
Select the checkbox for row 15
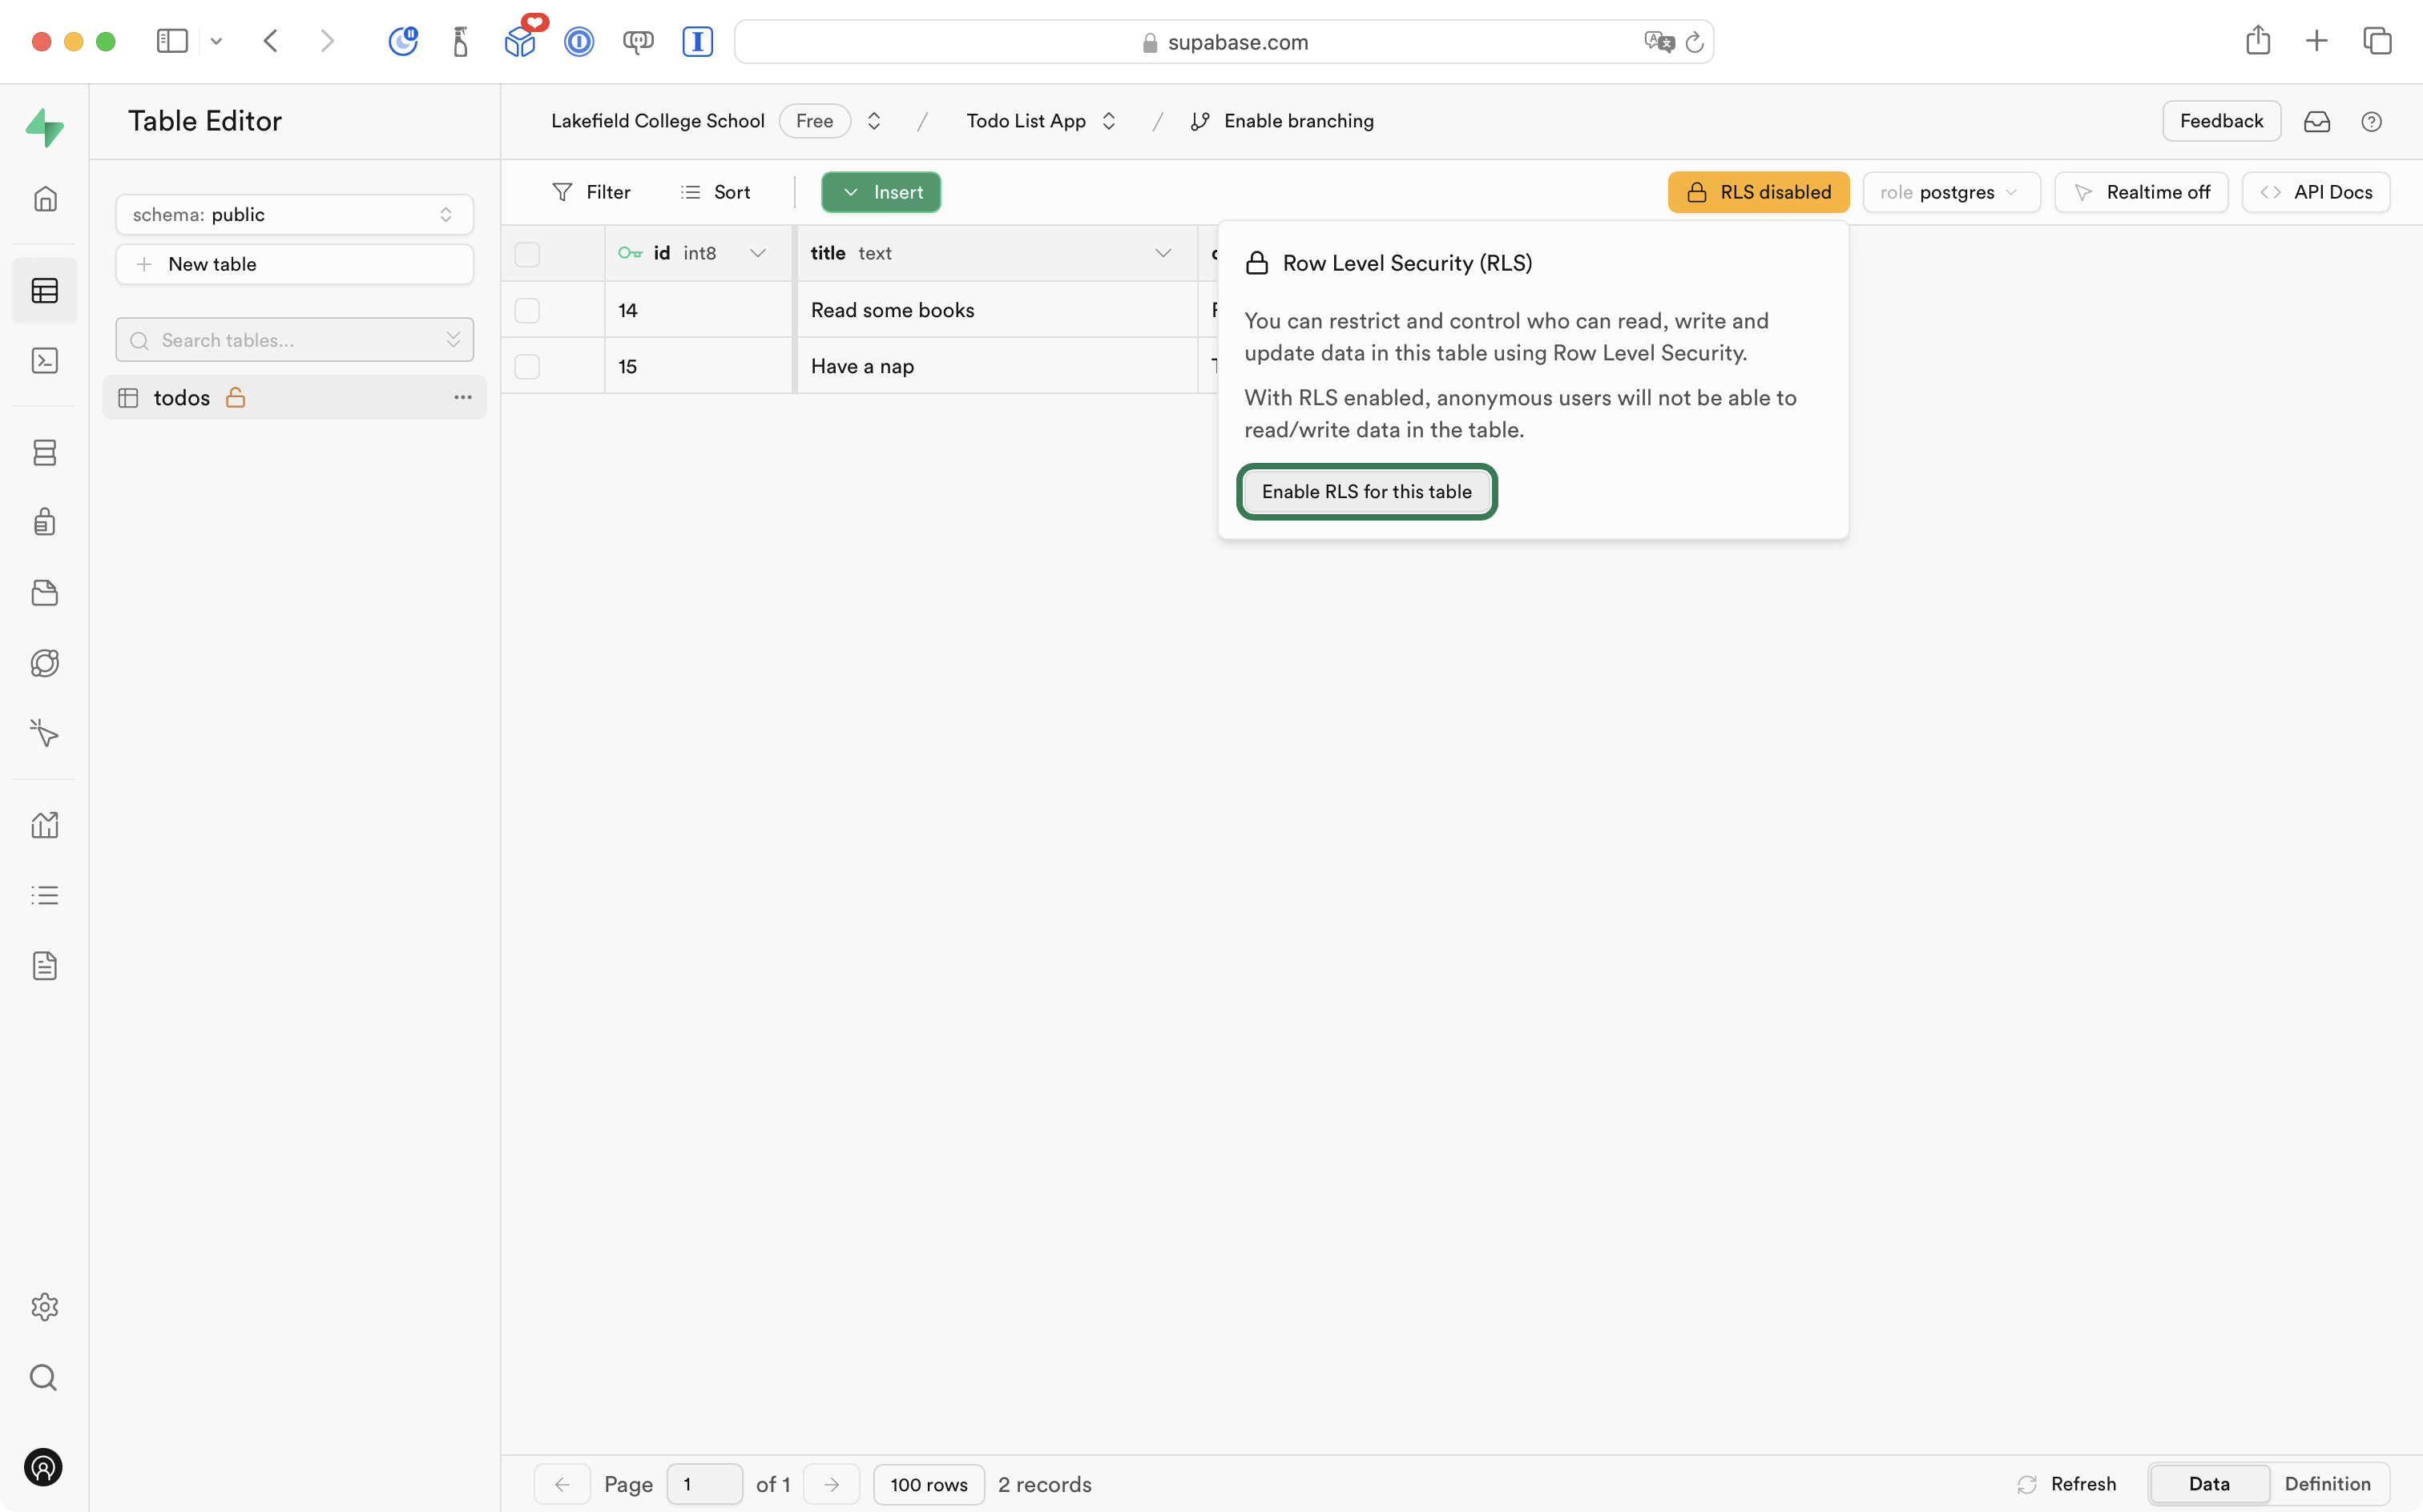527,367
